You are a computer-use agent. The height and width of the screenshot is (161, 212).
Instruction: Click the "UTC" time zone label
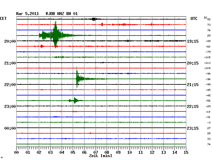pos(194,19)
